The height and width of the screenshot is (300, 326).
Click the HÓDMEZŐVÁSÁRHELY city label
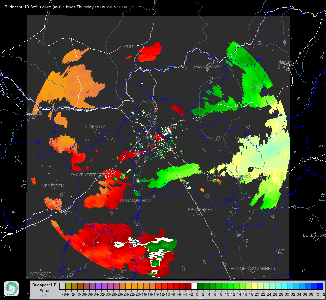pyautogui.click(x=253, y=269)
